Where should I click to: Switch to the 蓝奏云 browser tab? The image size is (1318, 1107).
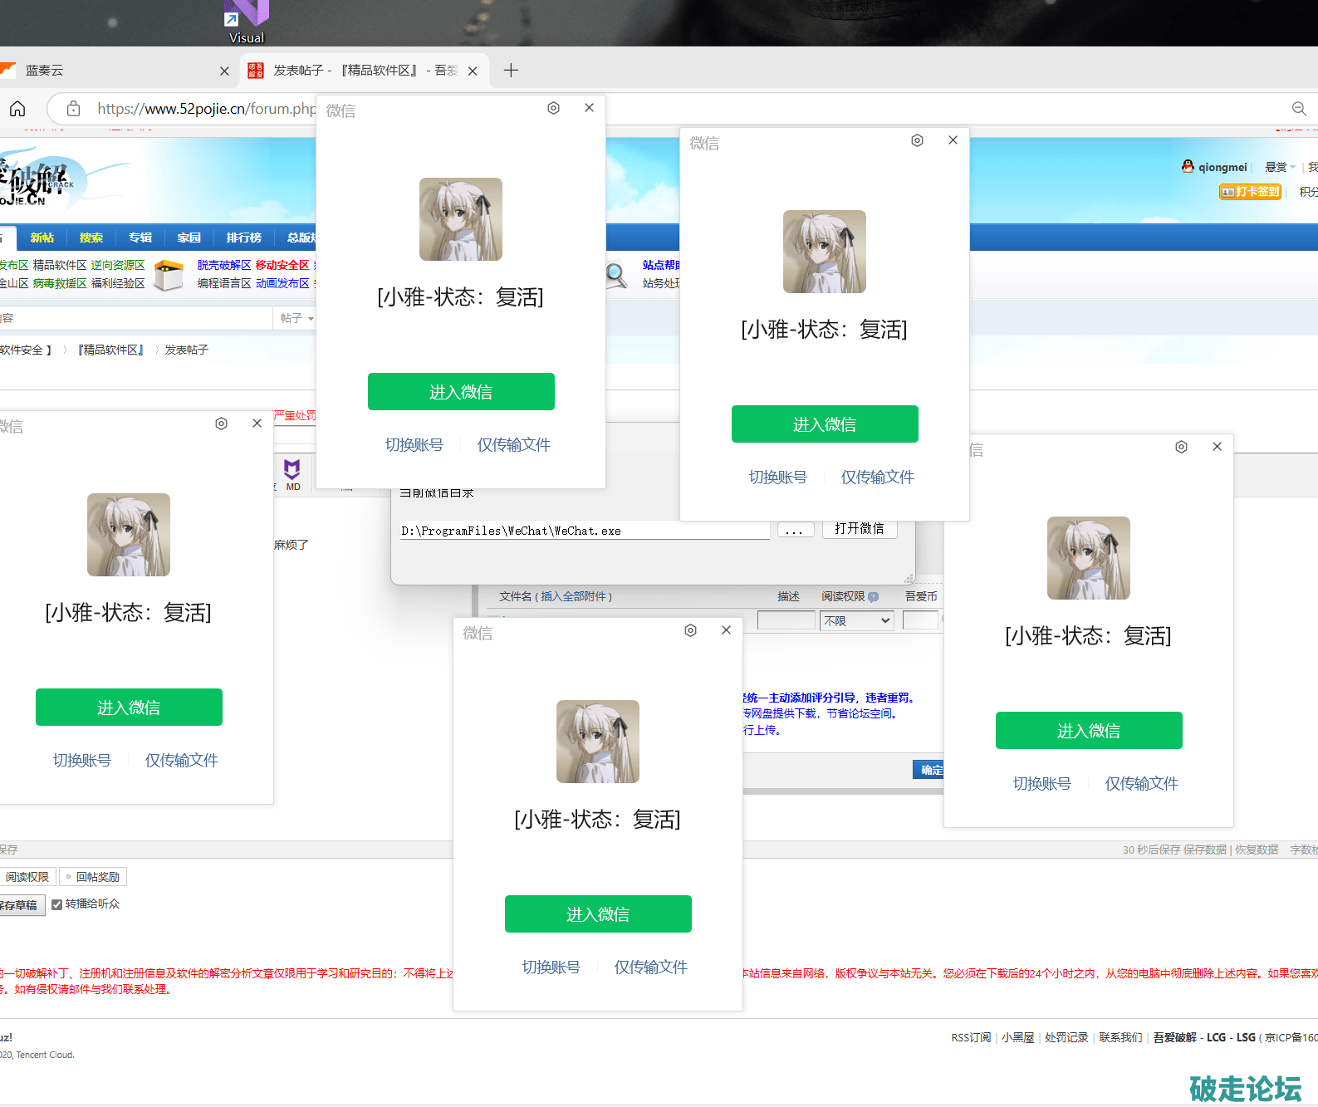(108, 71)
